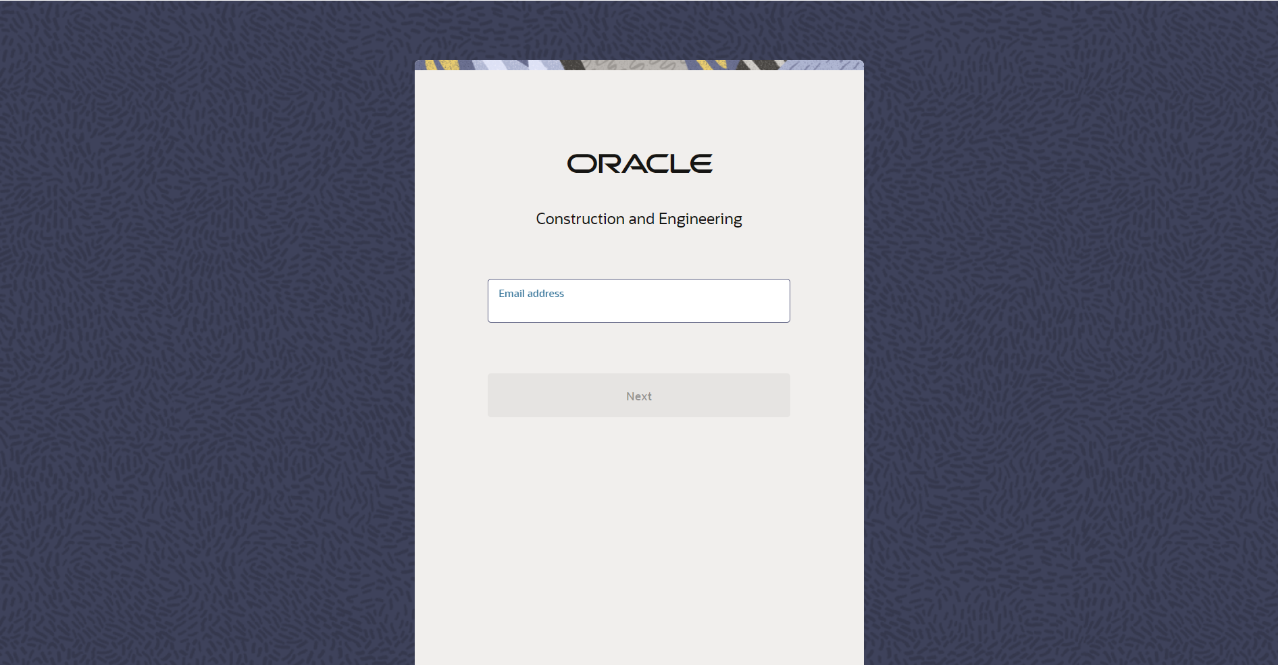1278x665 pixels.
Task: Click inside the Email address input field
Action: (x=638, y=309)
